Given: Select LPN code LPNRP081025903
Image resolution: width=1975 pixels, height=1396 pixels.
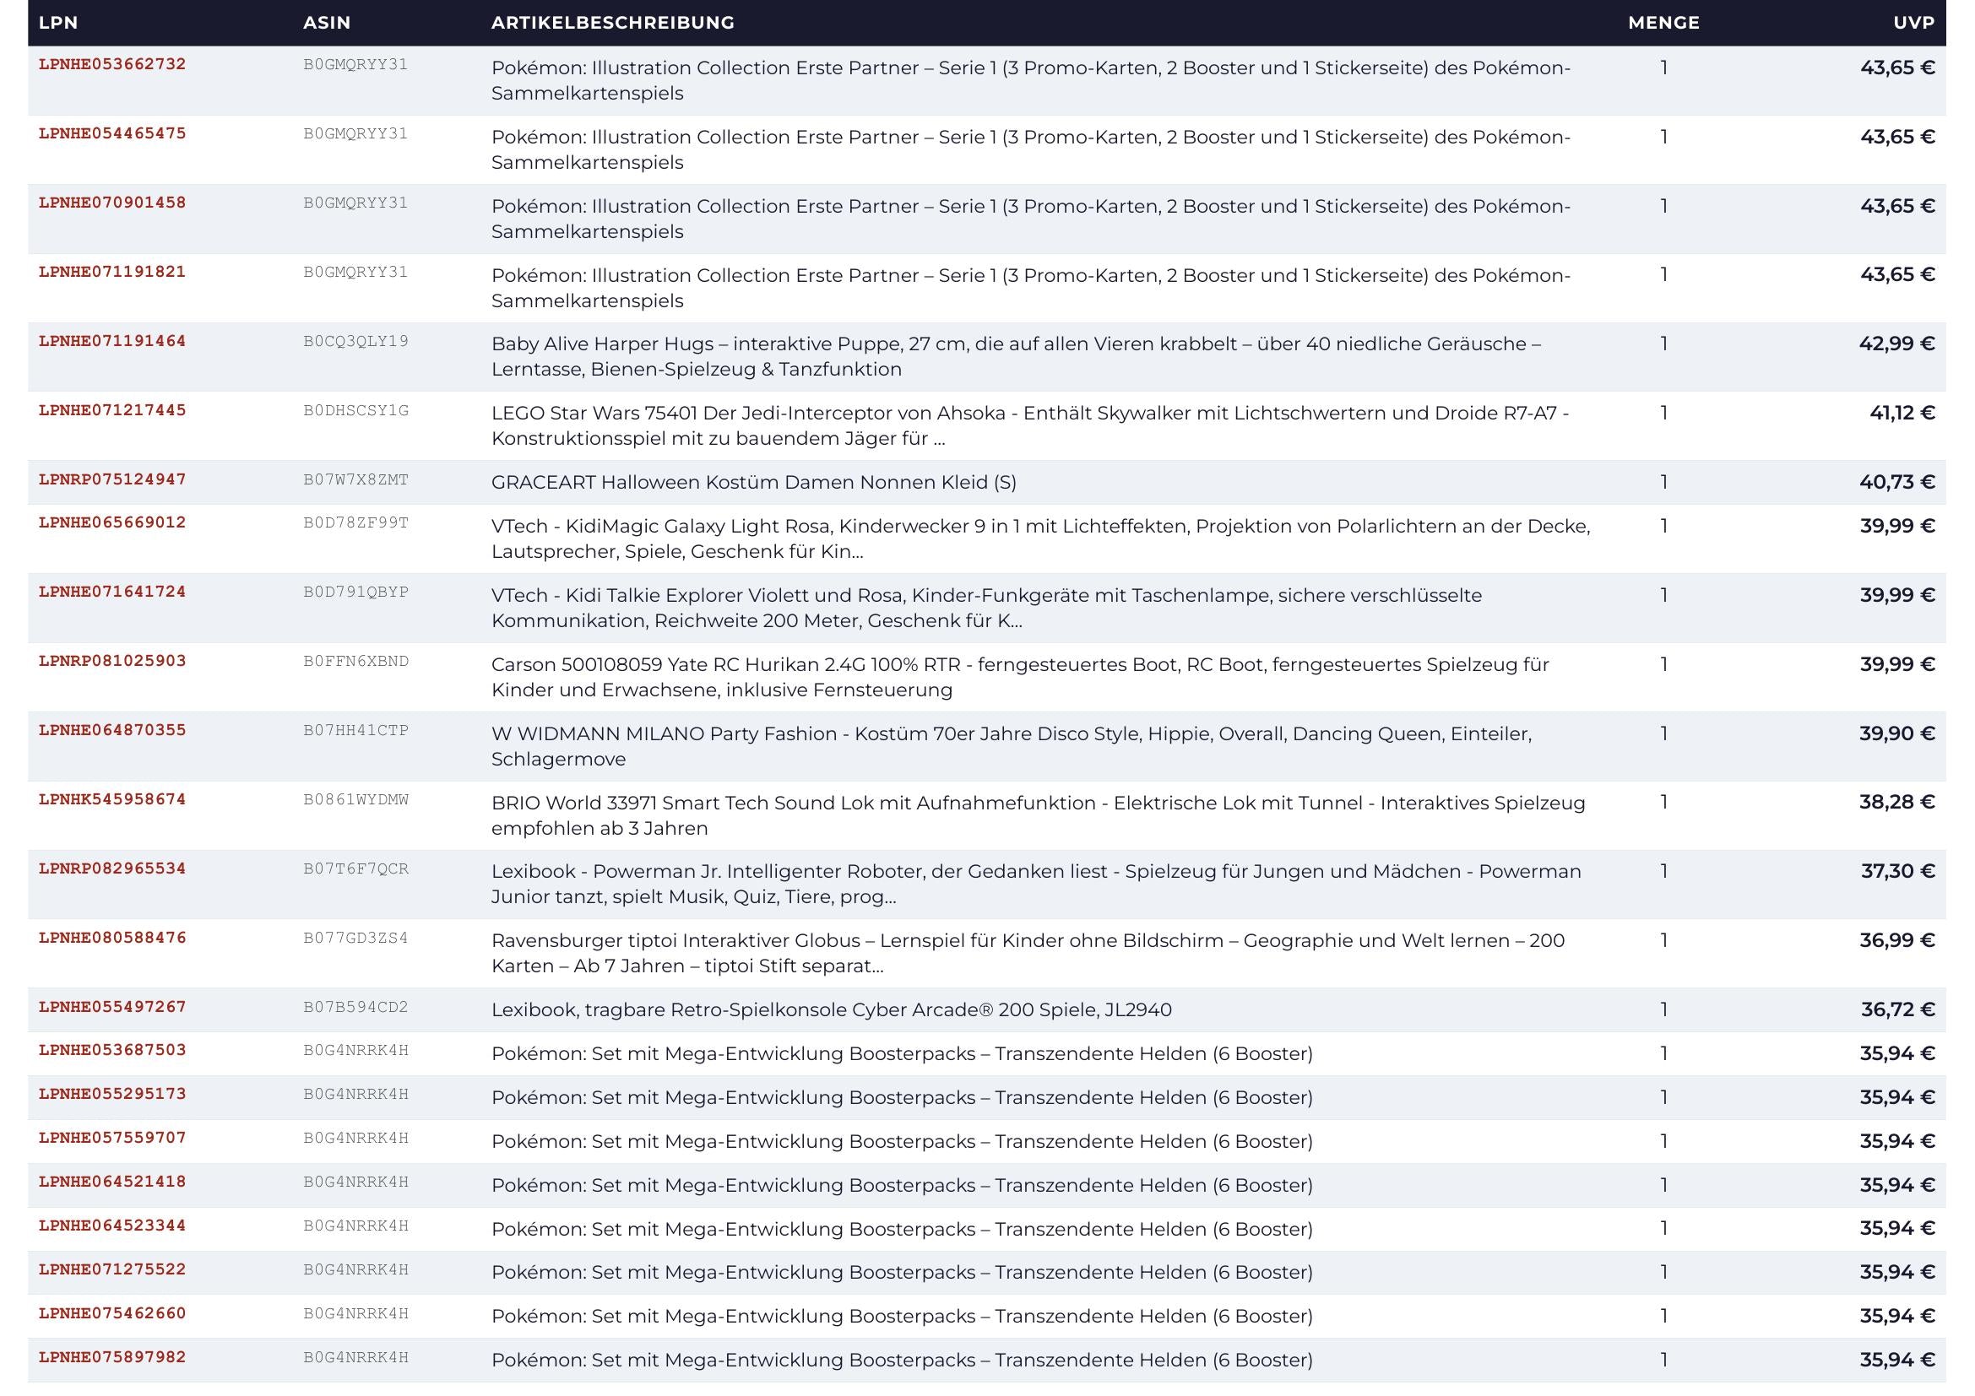Looking at the screenshot, I should [x=111, y=661].
